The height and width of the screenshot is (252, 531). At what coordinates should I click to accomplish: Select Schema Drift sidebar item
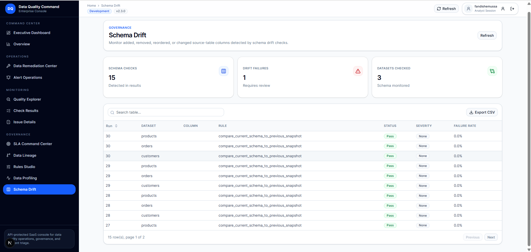point(39,189)
